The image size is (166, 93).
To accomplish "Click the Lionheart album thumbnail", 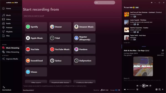I will [127, 14].
